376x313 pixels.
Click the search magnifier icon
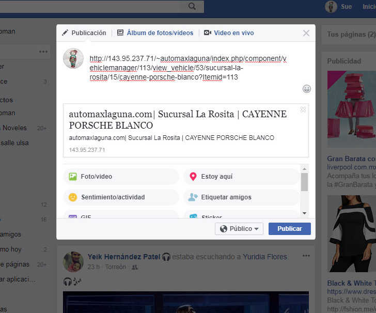click(x=192, y=6)
